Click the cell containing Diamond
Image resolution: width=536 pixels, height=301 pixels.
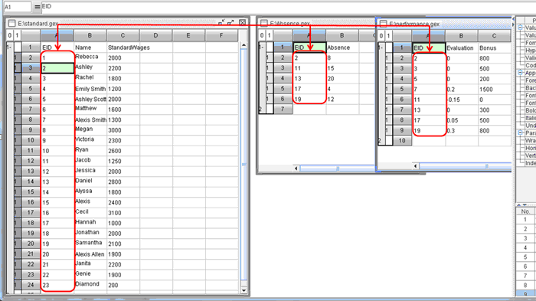pyautogui.click(x=90, y=285)
